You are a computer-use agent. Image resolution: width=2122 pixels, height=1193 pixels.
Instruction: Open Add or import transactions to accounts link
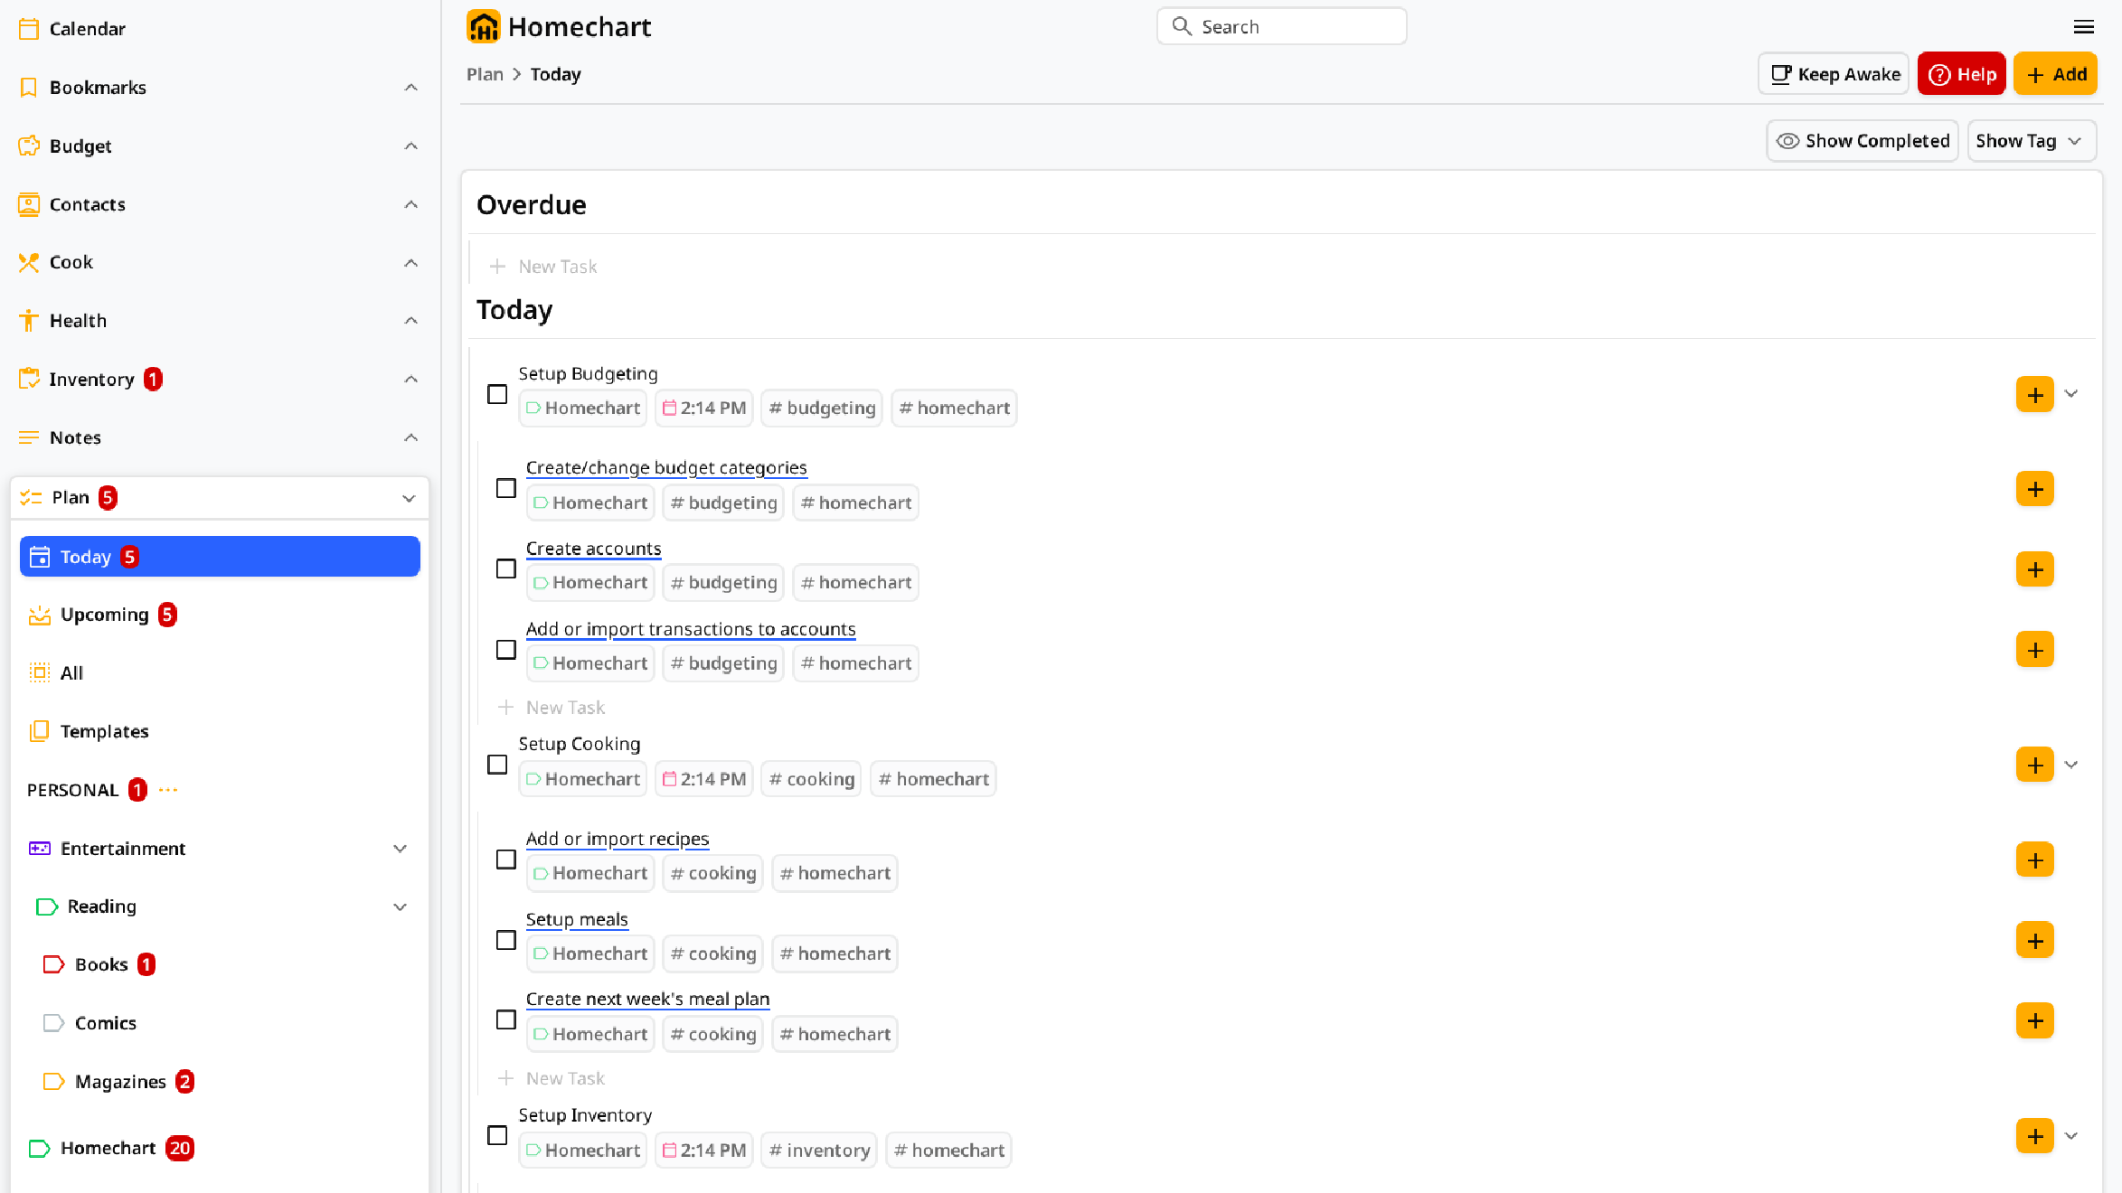pos(691,629)
